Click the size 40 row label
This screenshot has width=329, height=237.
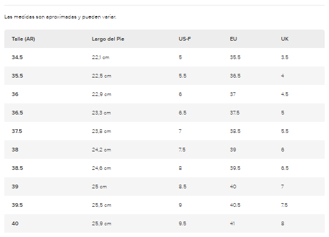pyautogui.click(x=15, y=223)
